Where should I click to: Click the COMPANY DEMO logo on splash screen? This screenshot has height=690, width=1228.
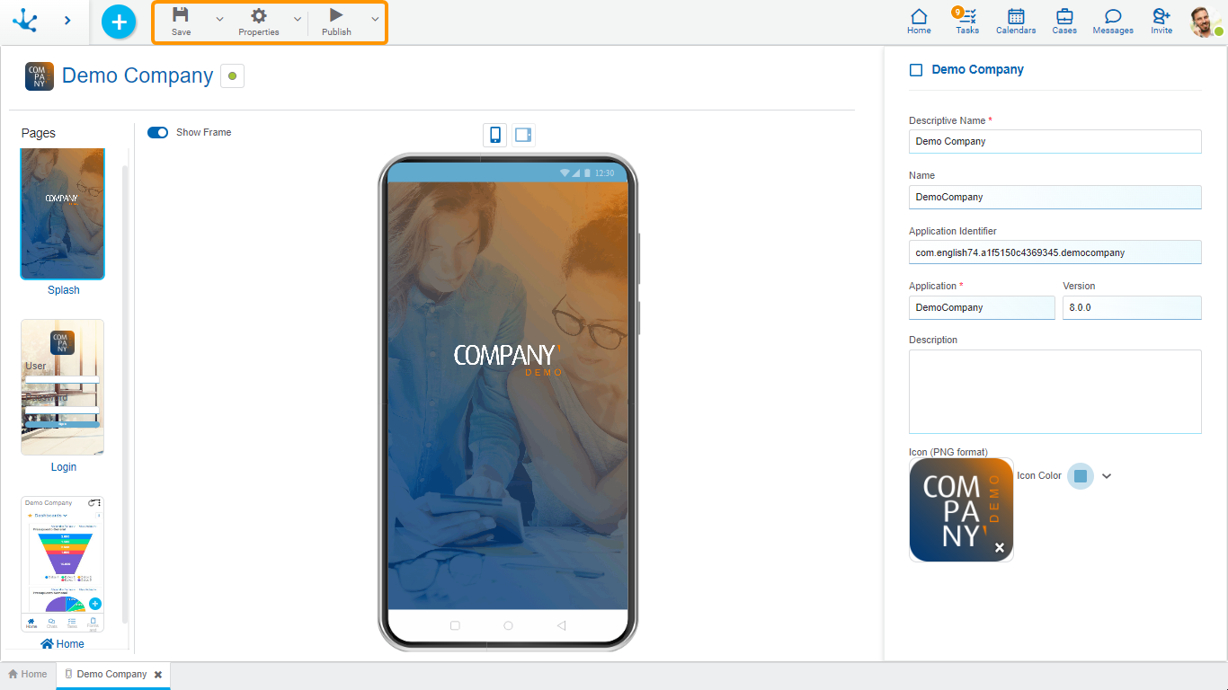[508, 358]
